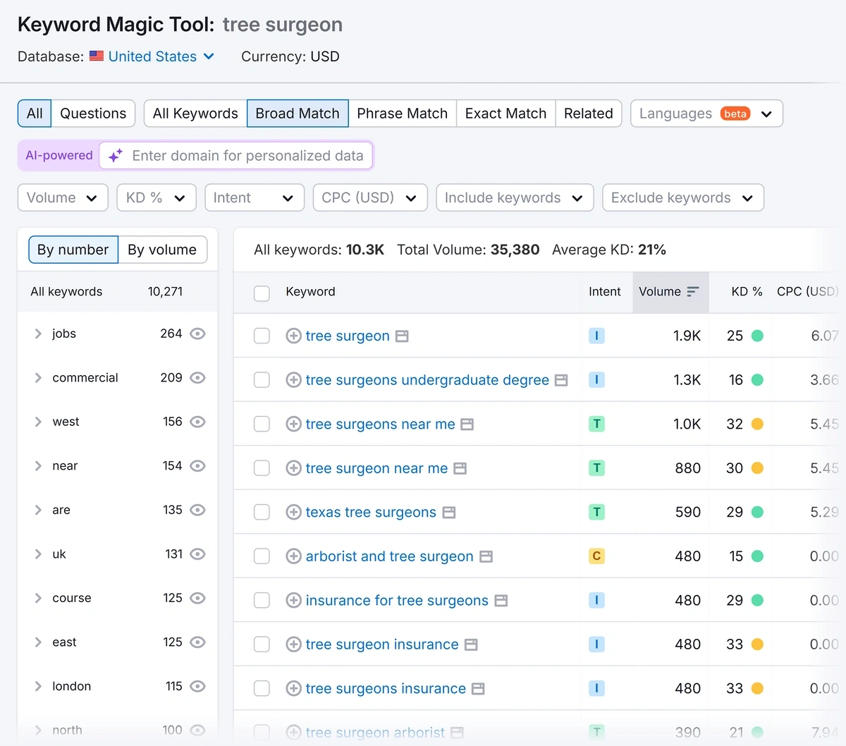
Task: Click Transactional intent badge for 'texas tree surgeons'
Action: click(596, 513)
